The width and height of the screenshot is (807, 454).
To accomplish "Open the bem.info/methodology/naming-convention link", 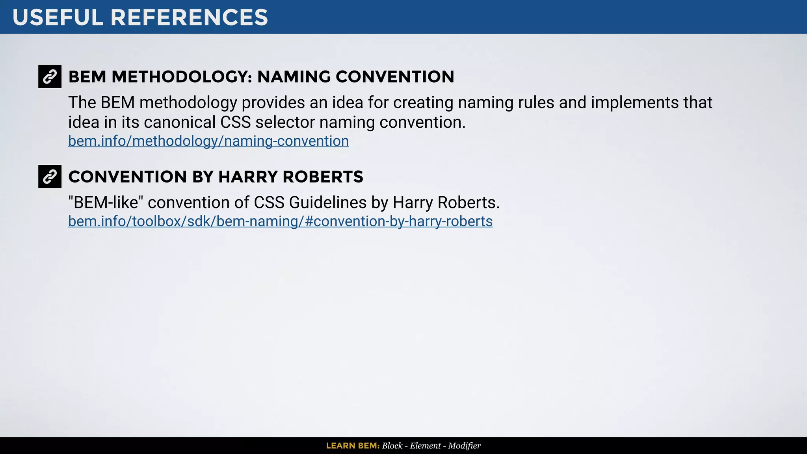I will (208, 141).
